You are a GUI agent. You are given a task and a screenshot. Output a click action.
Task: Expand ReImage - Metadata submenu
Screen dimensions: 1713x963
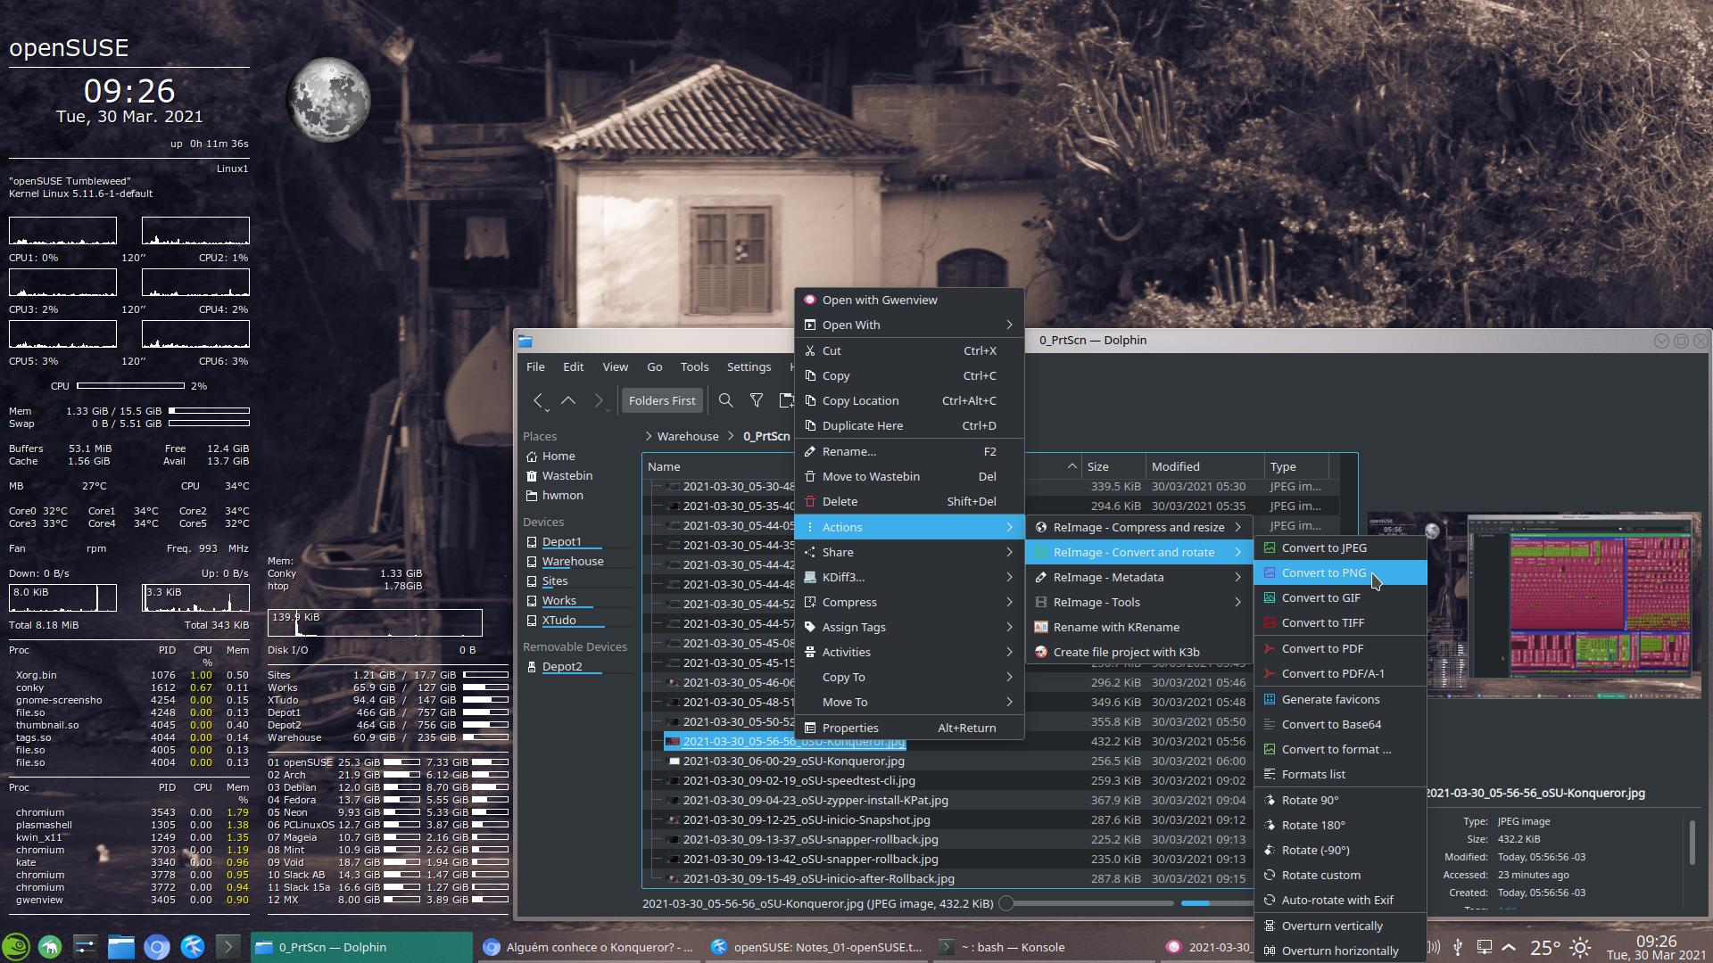(1138, 577)
